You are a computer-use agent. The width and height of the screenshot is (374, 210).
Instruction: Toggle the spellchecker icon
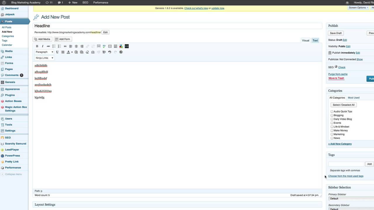click(104, 46)
